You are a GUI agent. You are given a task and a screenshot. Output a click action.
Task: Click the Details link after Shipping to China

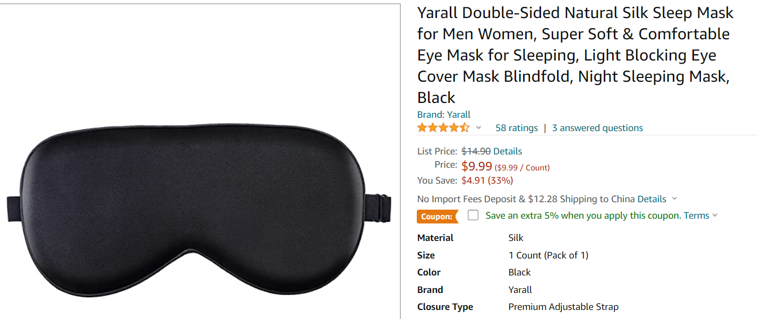pos(652,199)
